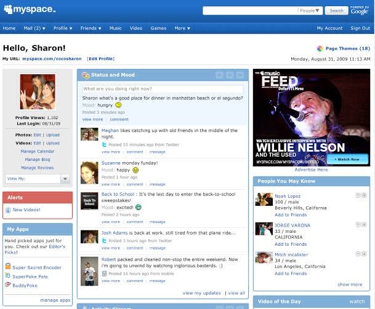Click view all link in status feed

[x=236, y=293]
